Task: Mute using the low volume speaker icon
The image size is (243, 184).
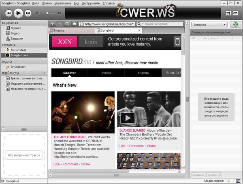Action: pyautogui.click(x=37, y=13)
